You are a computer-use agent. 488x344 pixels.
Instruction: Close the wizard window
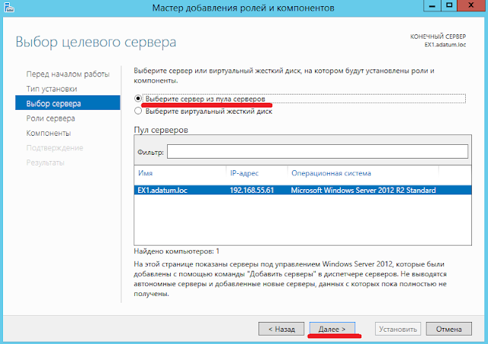(471, 5)
